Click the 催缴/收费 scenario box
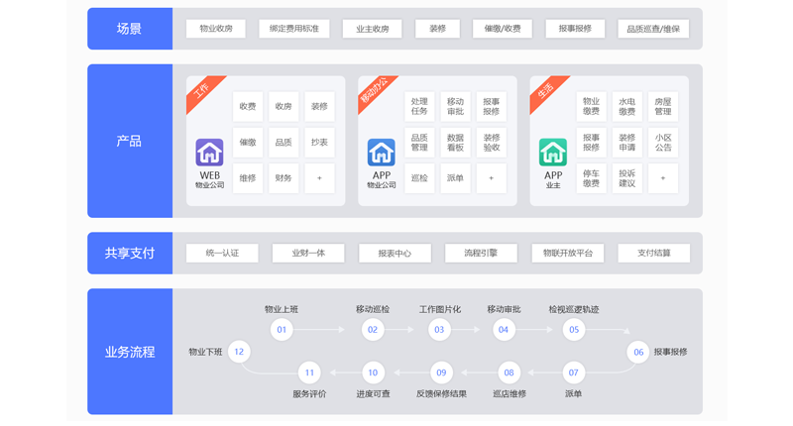793x426 pixels. click(503, 29)
